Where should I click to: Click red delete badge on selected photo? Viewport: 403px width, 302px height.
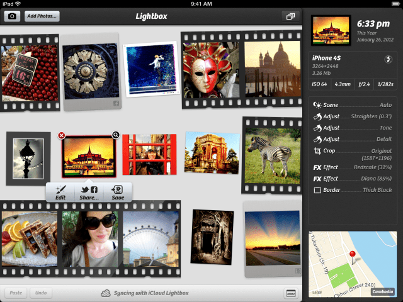pyautogui.click(x=62, y=135)
